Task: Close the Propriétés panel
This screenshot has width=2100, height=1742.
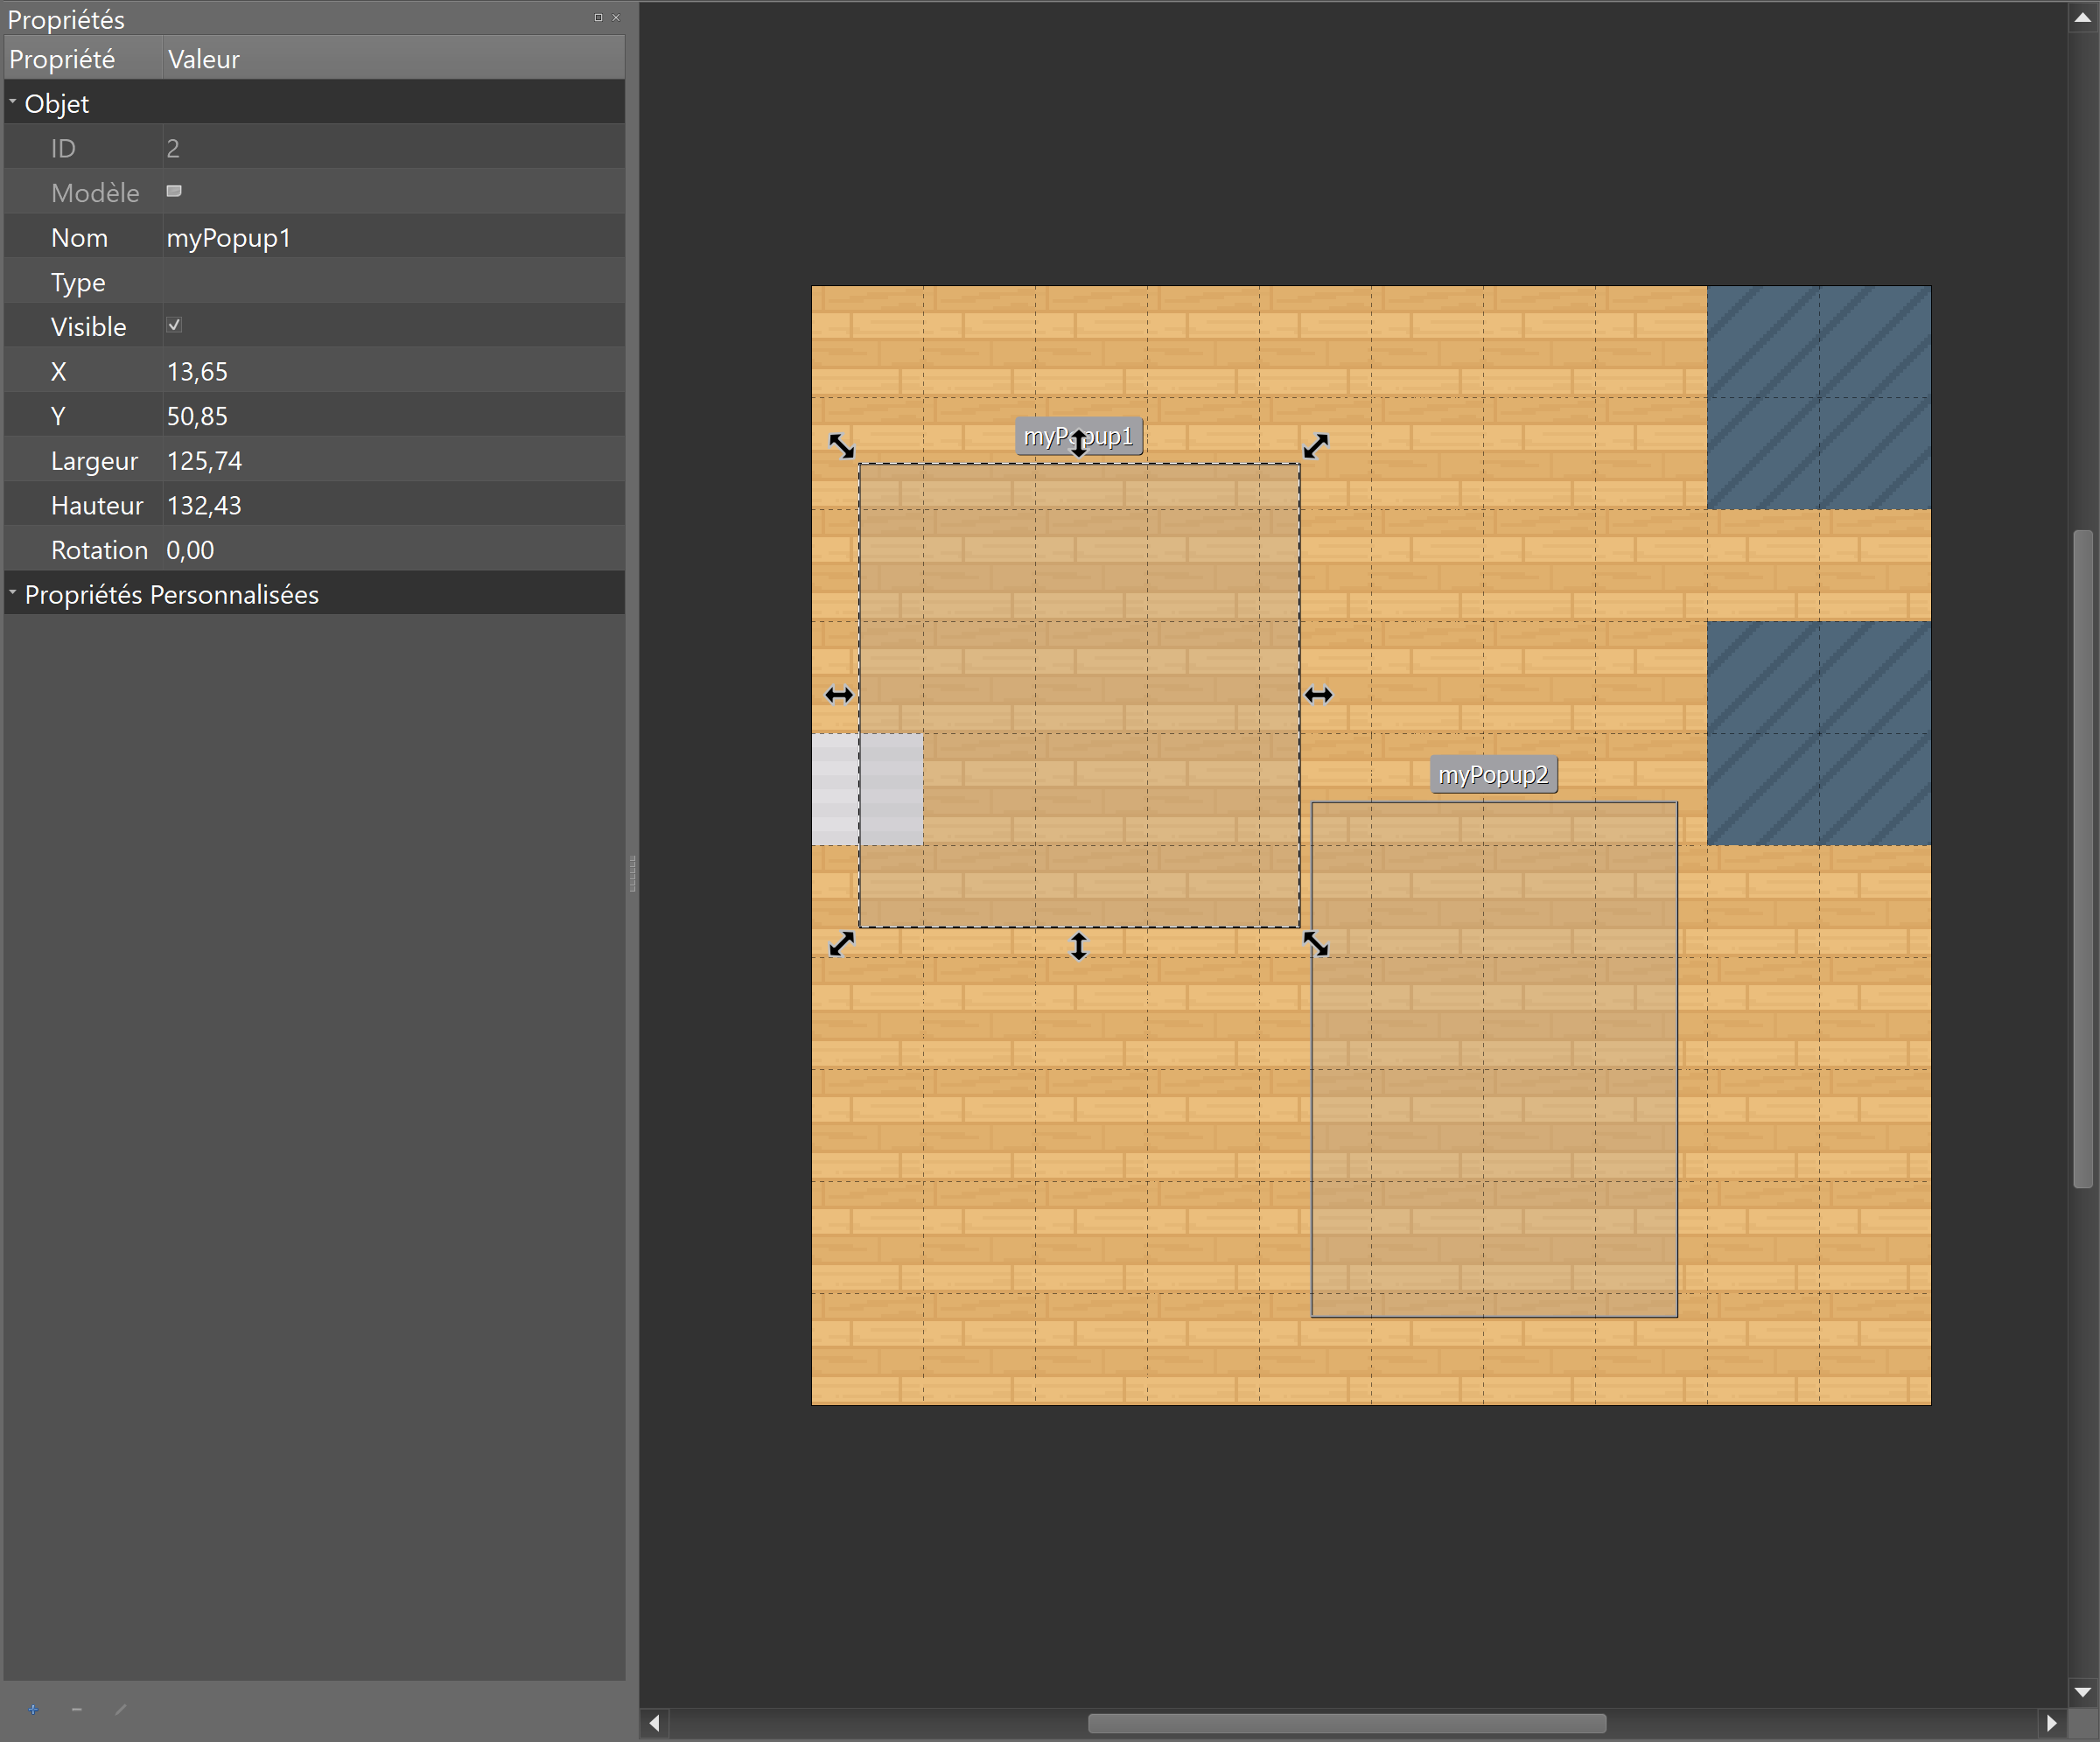Action: click(617, 17)
